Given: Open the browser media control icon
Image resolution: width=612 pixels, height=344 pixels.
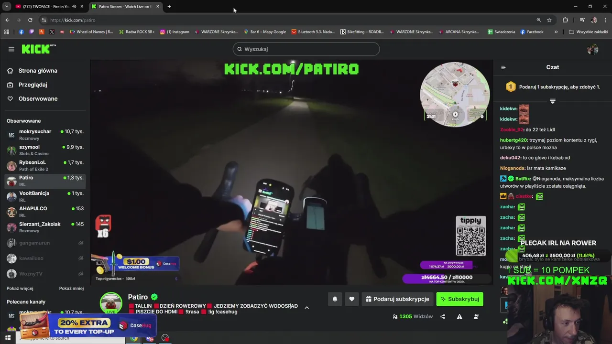Looking at the screenshot, I should click(582, 20).
